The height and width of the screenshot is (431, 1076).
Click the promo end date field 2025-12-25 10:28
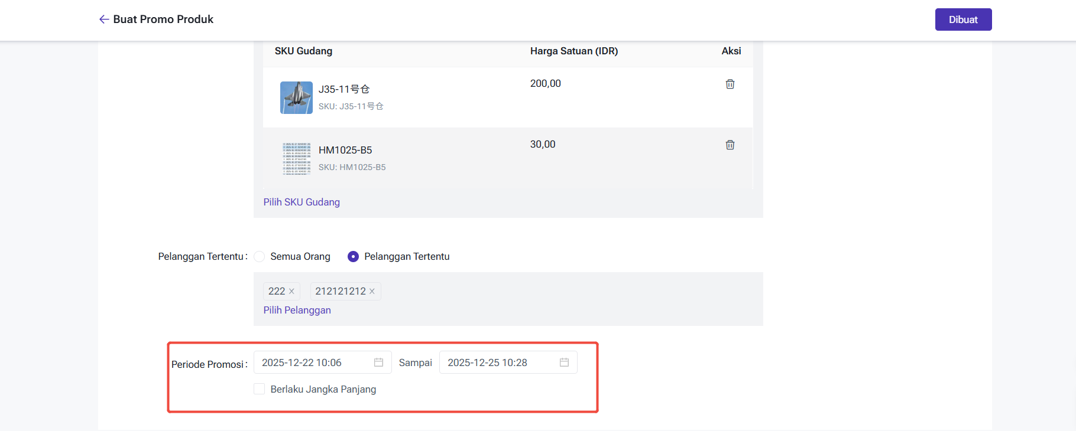pyautogui.click(x=497, y=363)
